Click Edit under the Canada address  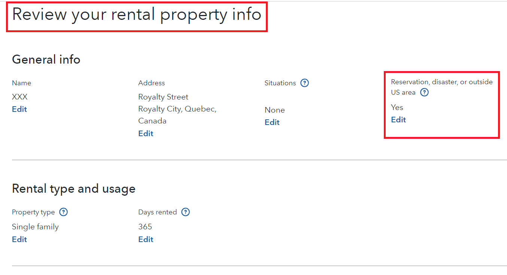[146, 134]
